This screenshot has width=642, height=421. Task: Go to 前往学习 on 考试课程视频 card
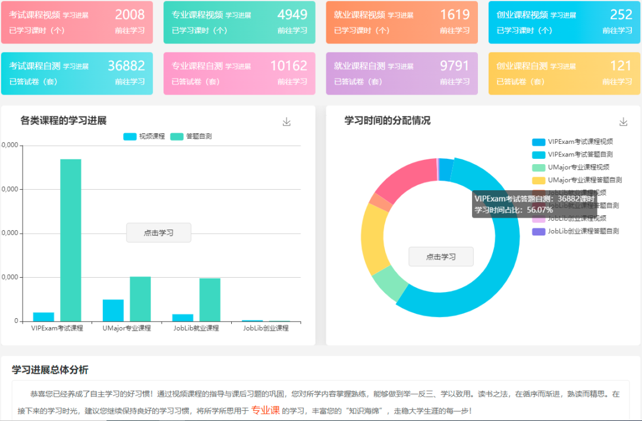130,30
